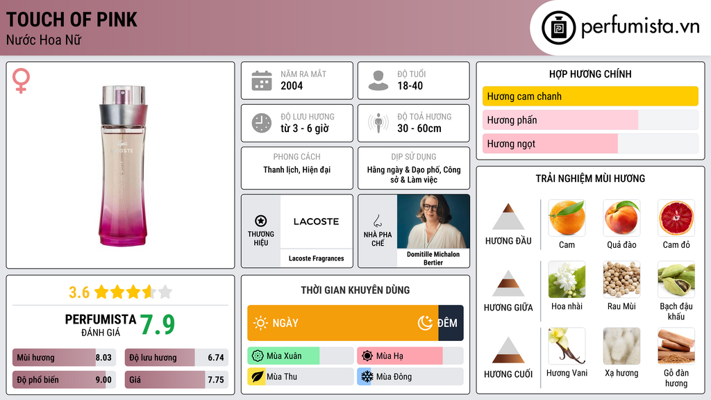Image resolution: width=711 pixels, height=400 pixels.
Task: Click the Cam đỏ blood orange image
Action: (x=676, y=217)
